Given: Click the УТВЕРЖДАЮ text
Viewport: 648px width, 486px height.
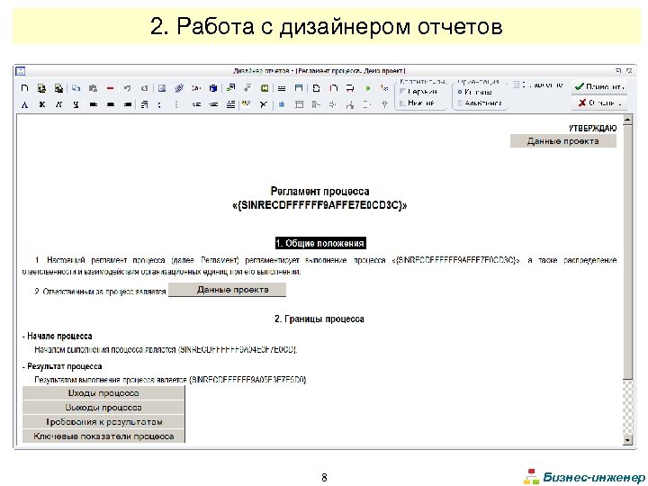Looking at the screenshot, I should pyautogui.click(x=592, y=129).
